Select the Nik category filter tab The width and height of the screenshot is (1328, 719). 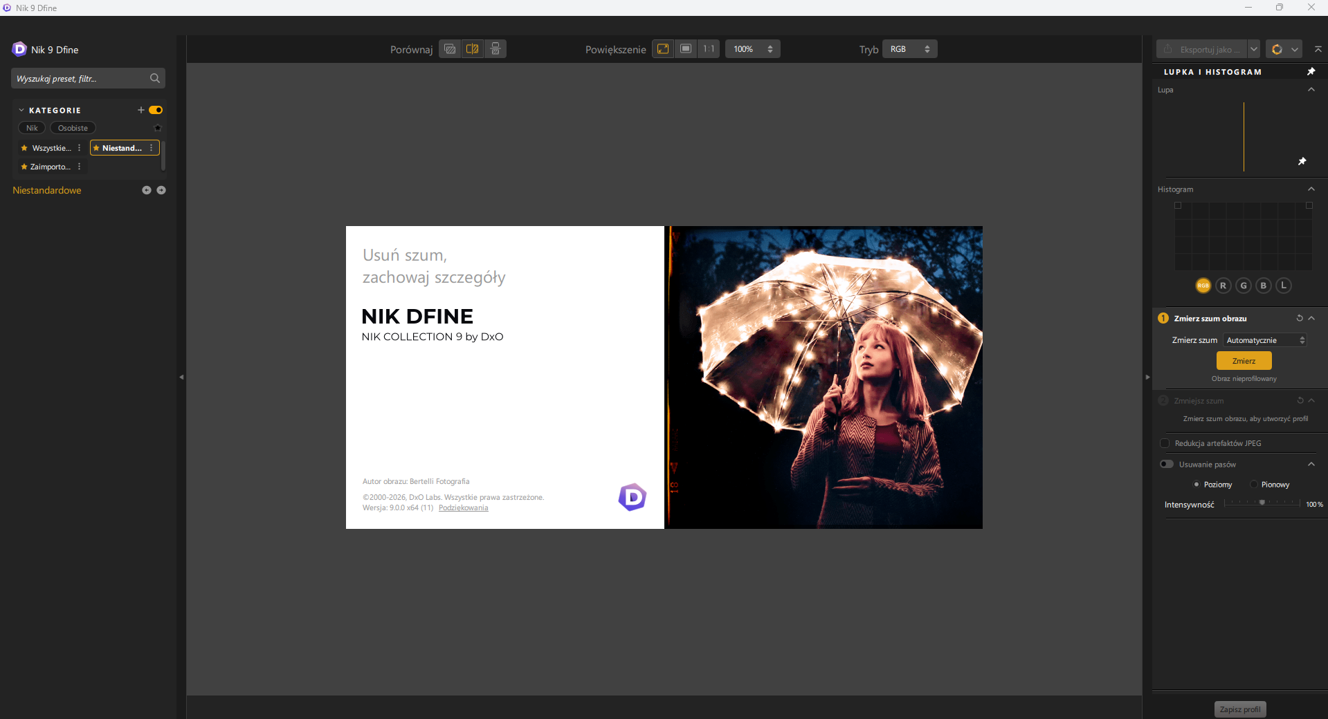32,128
